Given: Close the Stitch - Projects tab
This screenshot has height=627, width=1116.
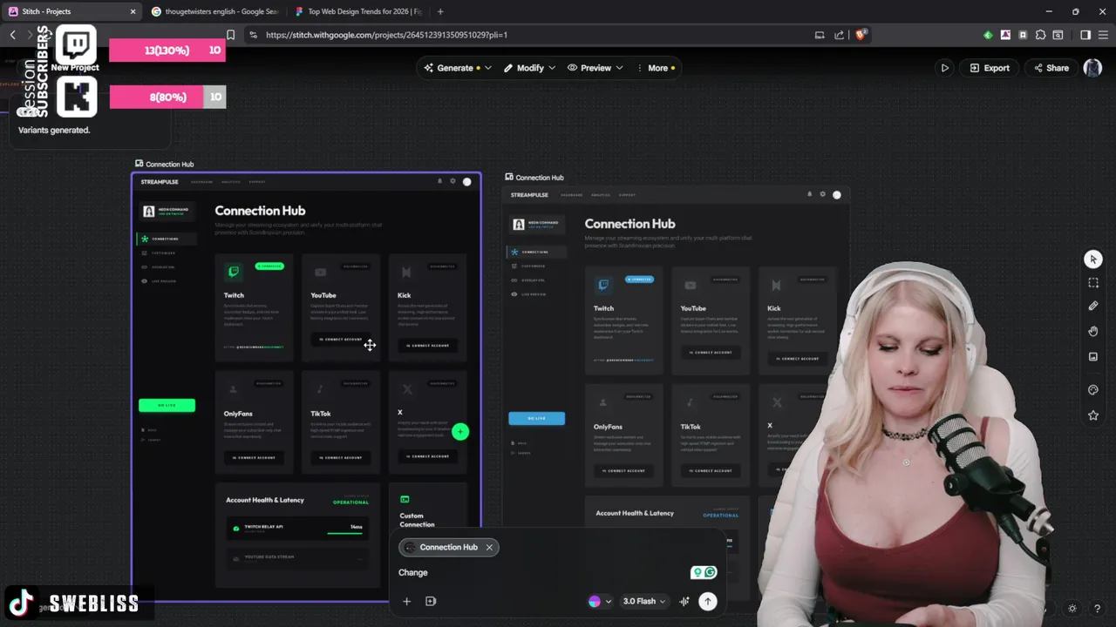Looking at the screenshot, I should click(133, 11).
